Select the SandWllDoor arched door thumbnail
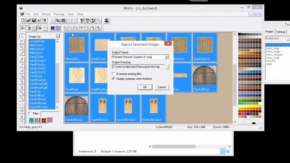 (x=204, y=77)
